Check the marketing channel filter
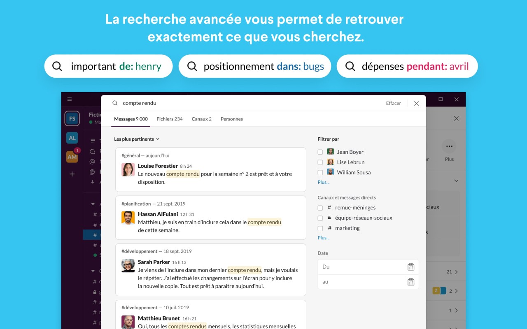527x329 pixels. pyautogui.click(x=320, y=228)
